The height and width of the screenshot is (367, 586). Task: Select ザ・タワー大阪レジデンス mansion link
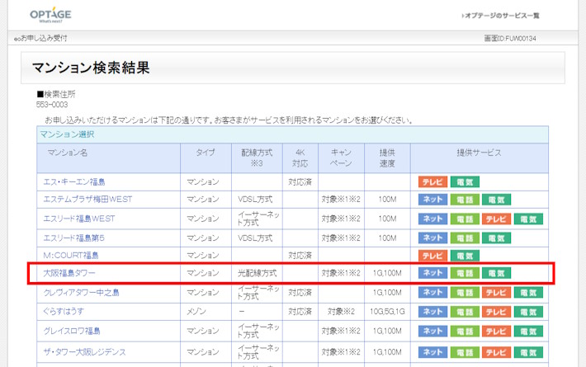click(x=85, y=351)
